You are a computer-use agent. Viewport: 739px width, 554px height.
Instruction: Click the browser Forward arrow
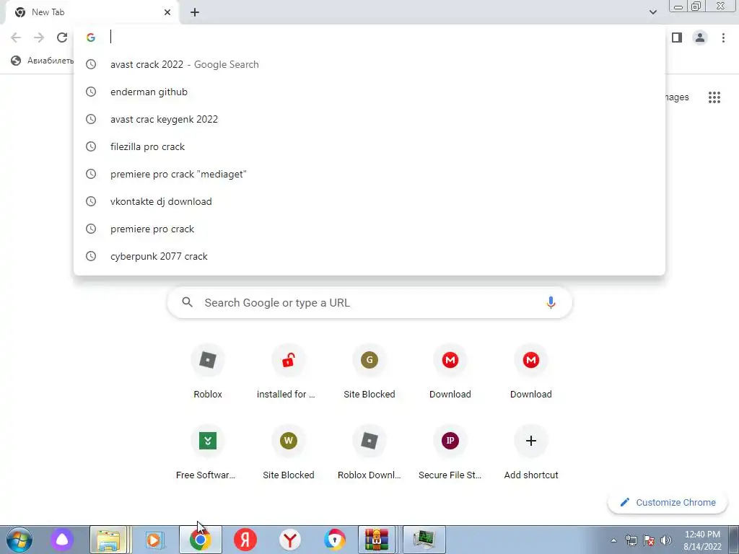coord(39,38)
